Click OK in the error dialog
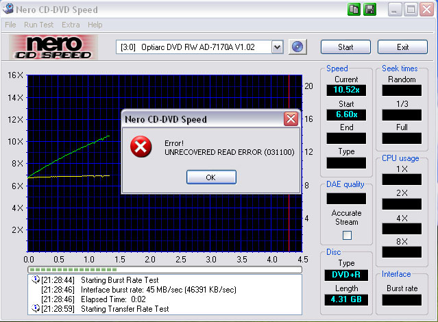Viewport: 438px width, 322px height. click(x=211, y=177)
